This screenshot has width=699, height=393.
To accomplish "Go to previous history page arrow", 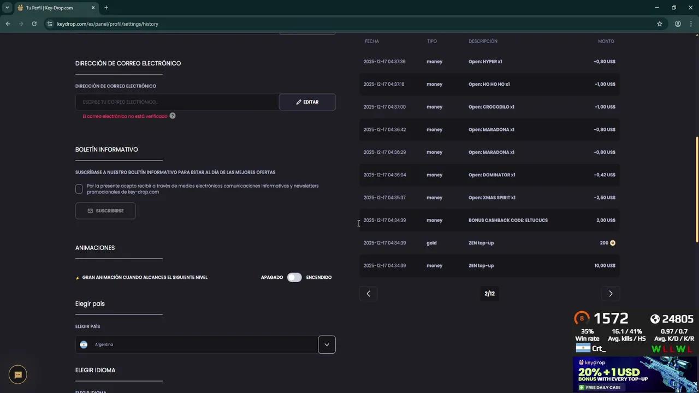I will pos(368,294).
